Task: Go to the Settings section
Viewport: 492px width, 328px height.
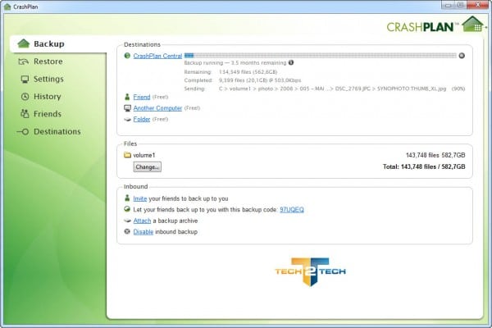Action: tap(48, 79)
